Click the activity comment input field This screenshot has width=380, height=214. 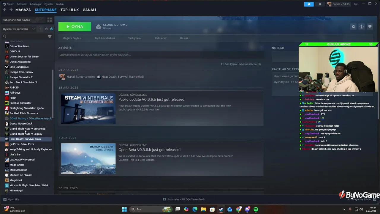(x=161, y=55)
